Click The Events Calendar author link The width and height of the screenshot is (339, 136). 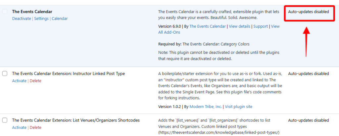pyautogui.click(x=208, y=26)
